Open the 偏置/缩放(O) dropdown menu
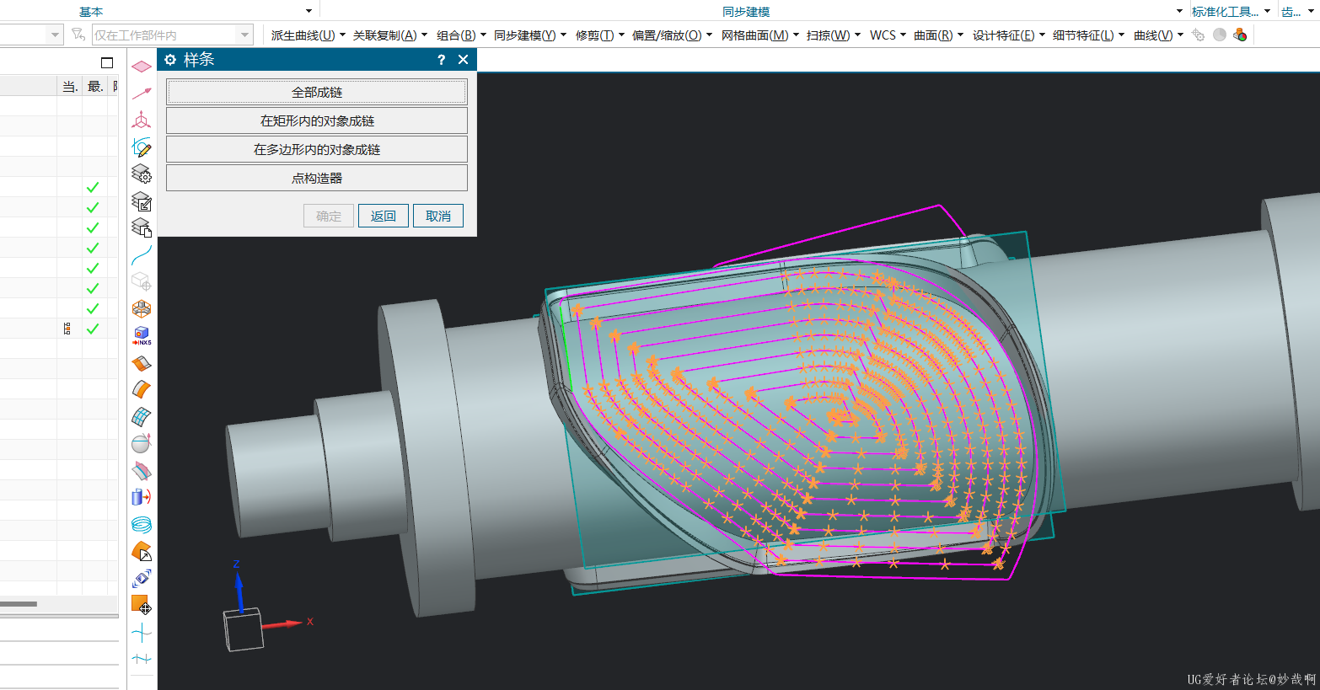This screenshot has width=1320, height=690. click(x=672, y=35)
